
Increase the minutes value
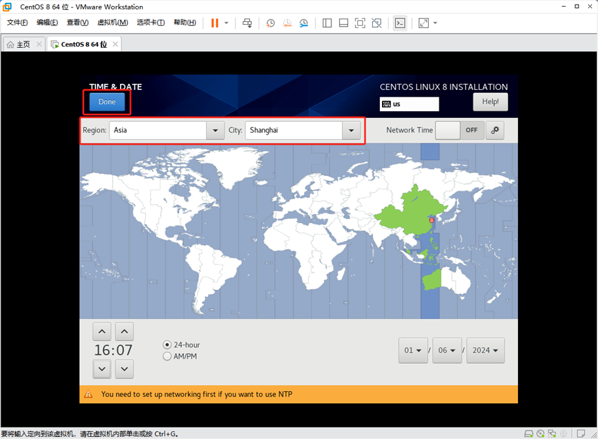(x=124, y=332)
